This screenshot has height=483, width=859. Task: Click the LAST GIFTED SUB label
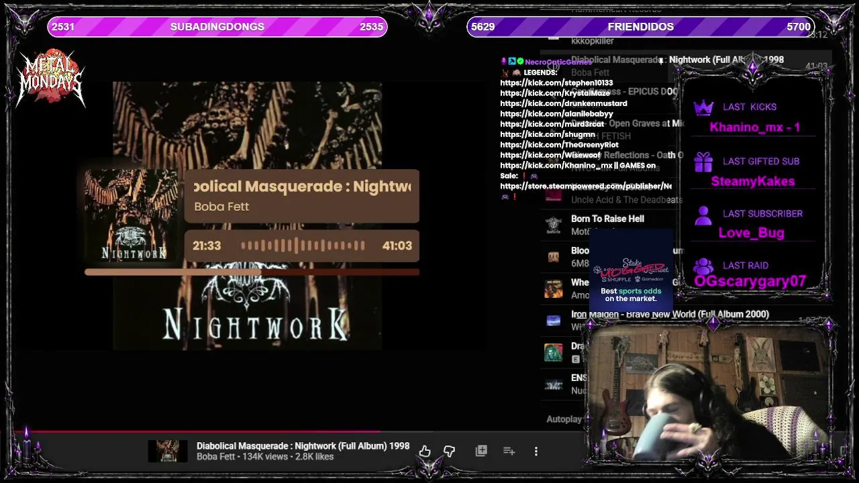click(x=761, y=162)
